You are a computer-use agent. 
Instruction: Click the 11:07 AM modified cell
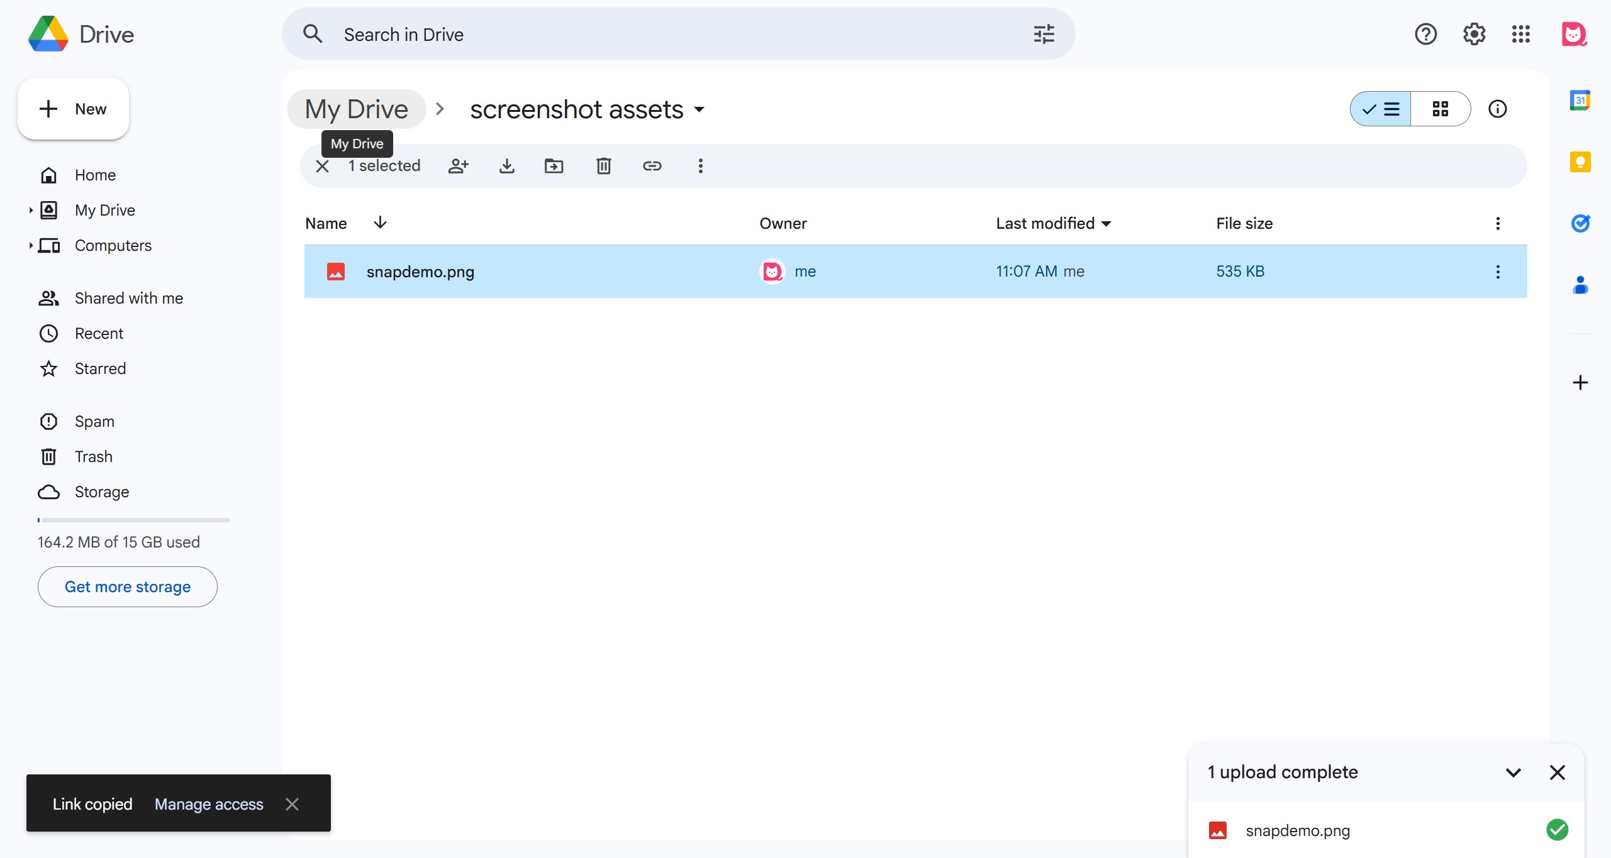coord(1027,272)
